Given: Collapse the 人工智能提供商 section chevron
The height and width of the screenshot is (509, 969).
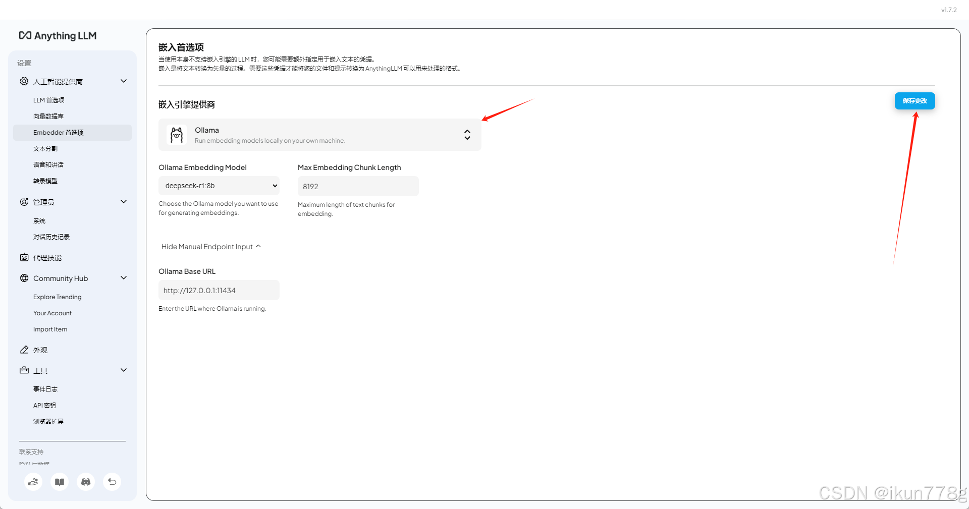Looking at the screenshot, I should (x=124, y=81).
